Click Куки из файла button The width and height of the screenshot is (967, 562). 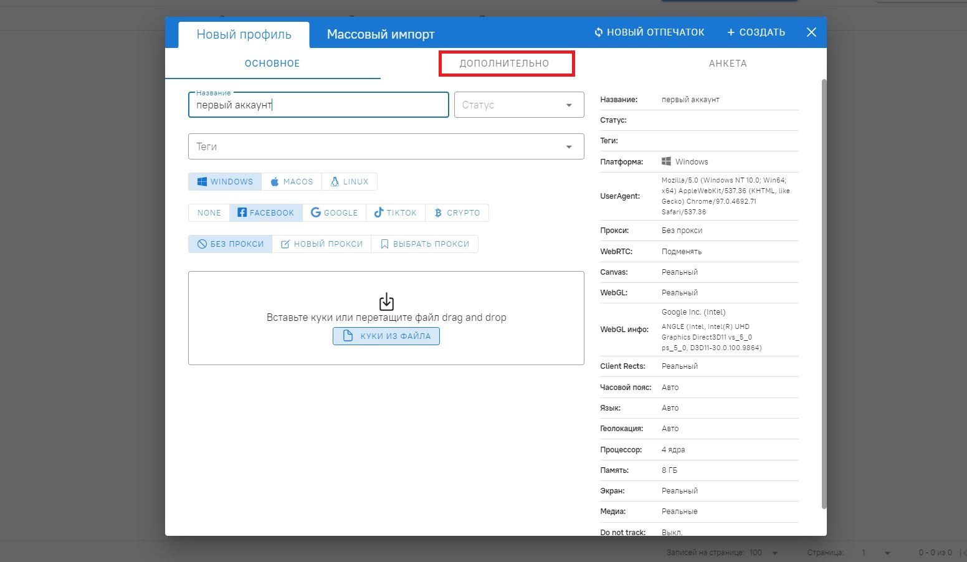click(x=386, y=336)
